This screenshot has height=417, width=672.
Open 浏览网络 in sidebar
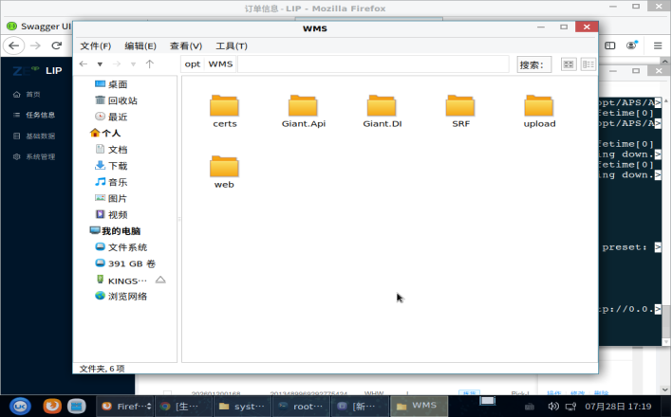(121, 296)
